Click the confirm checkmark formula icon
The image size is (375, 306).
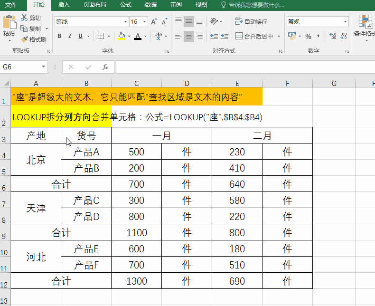pyautogui.click(x=88, y=67)
